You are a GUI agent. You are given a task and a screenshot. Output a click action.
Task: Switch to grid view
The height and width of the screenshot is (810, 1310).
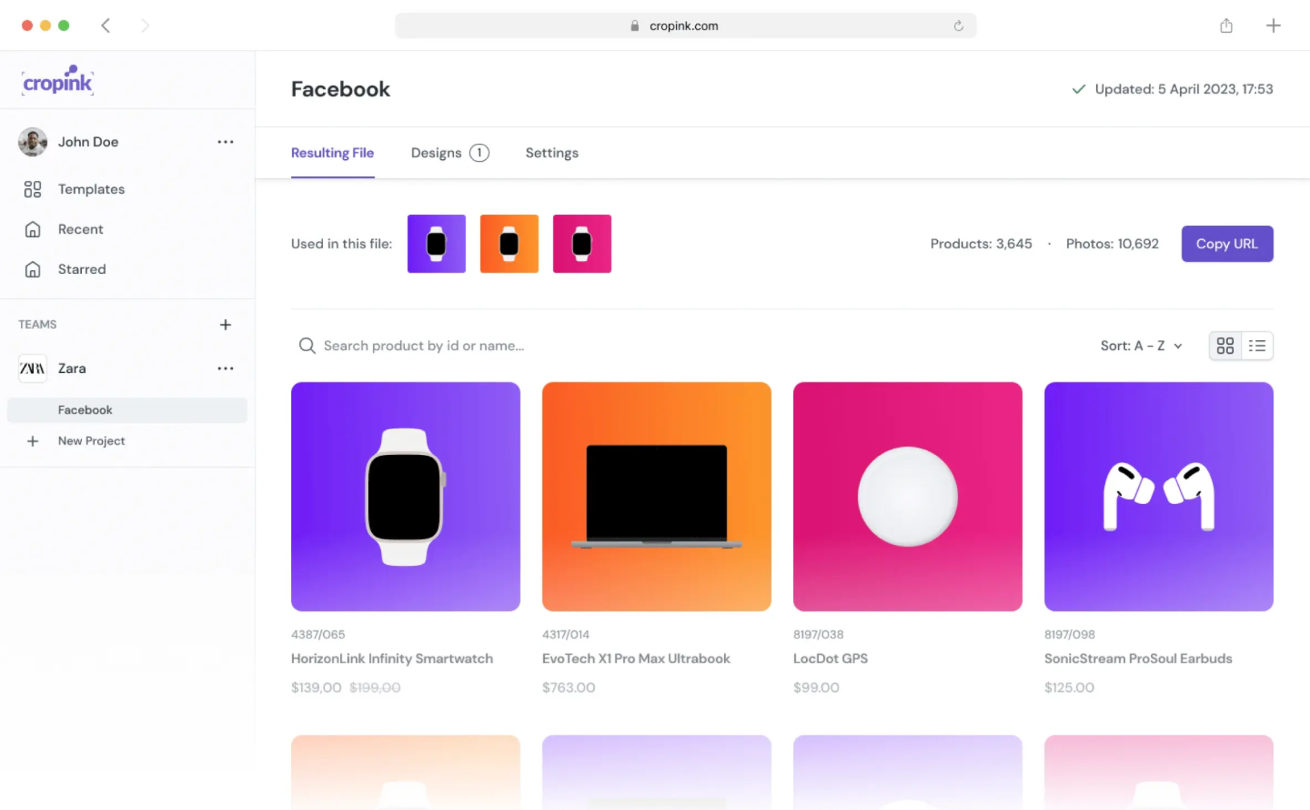(1225, 345)
